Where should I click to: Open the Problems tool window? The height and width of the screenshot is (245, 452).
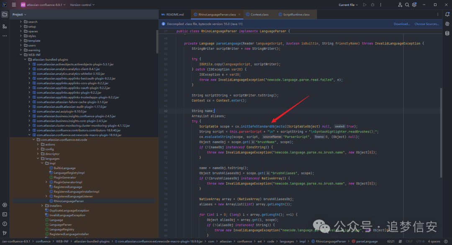pyautogui.click(x=5, y=224)
